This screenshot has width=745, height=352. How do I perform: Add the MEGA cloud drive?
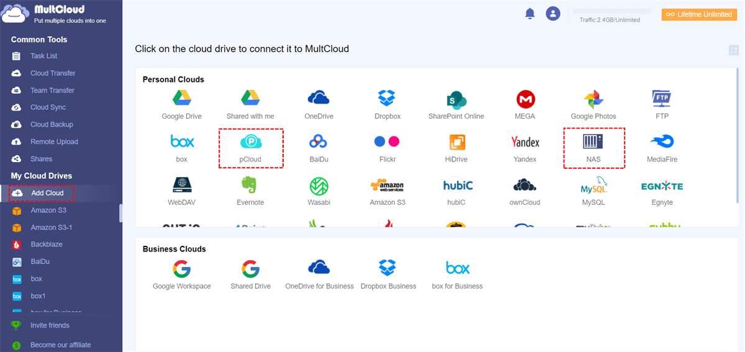(525, 104)
